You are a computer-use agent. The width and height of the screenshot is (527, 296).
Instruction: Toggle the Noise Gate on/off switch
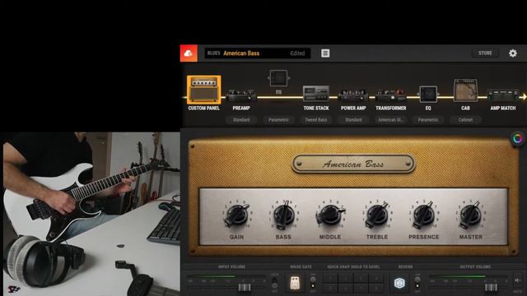click(313, 282)
